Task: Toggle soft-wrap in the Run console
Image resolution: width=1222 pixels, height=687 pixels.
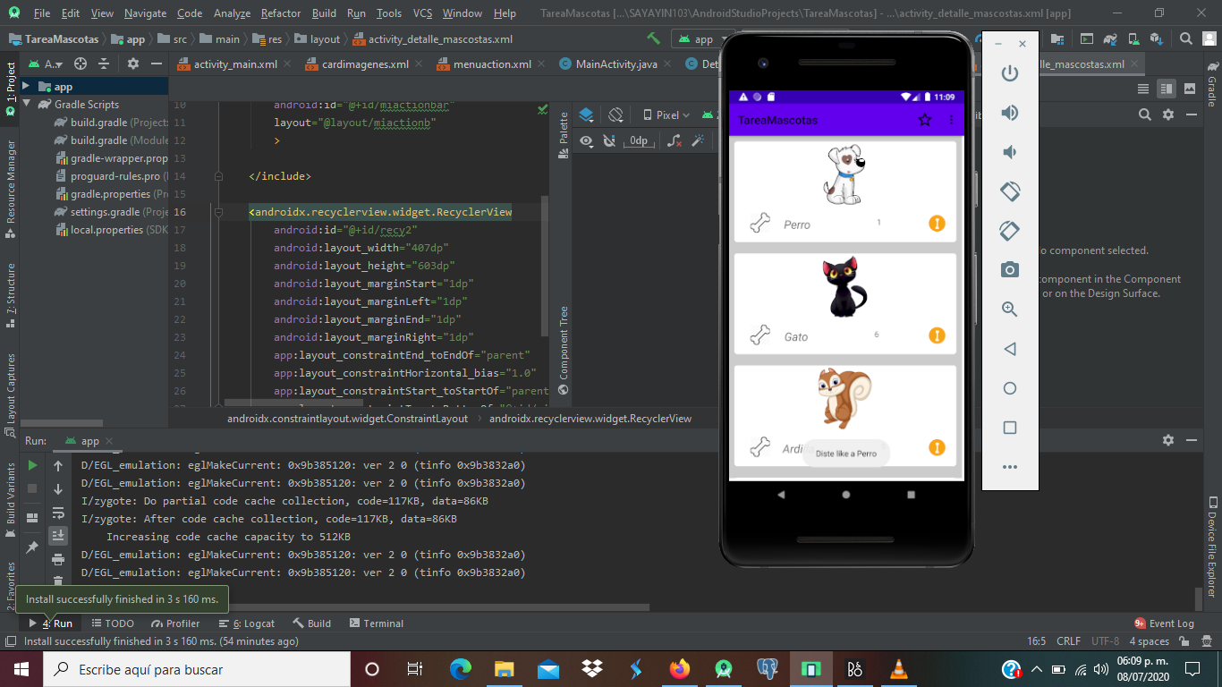Action: [59, 513]
